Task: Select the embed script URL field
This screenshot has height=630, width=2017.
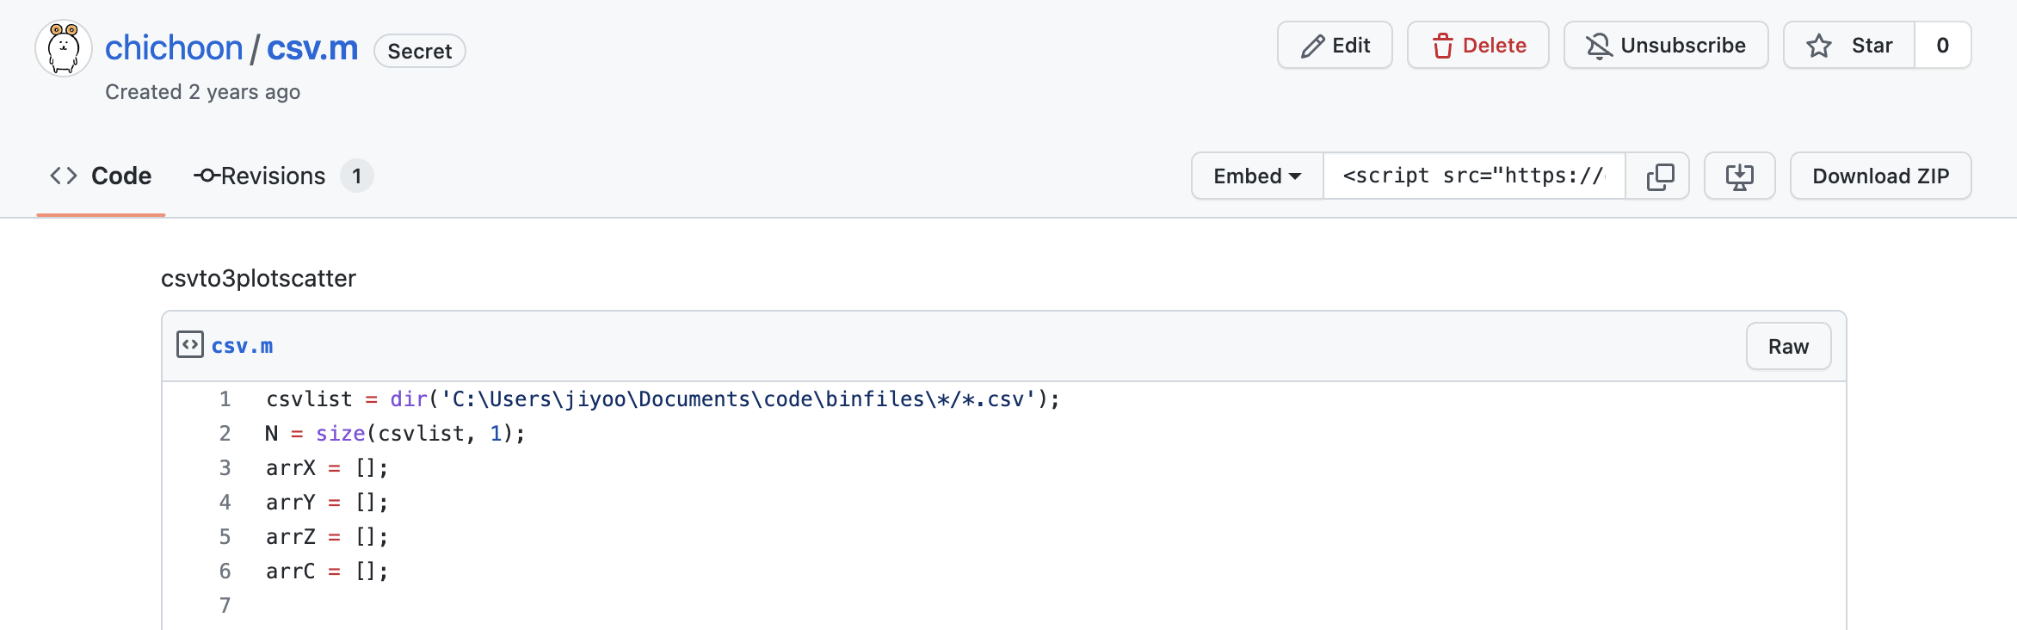Action: pos(1474,176)
